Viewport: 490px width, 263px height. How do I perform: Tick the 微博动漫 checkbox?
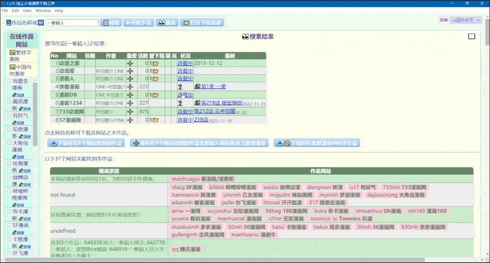click(x=9, y=177)
